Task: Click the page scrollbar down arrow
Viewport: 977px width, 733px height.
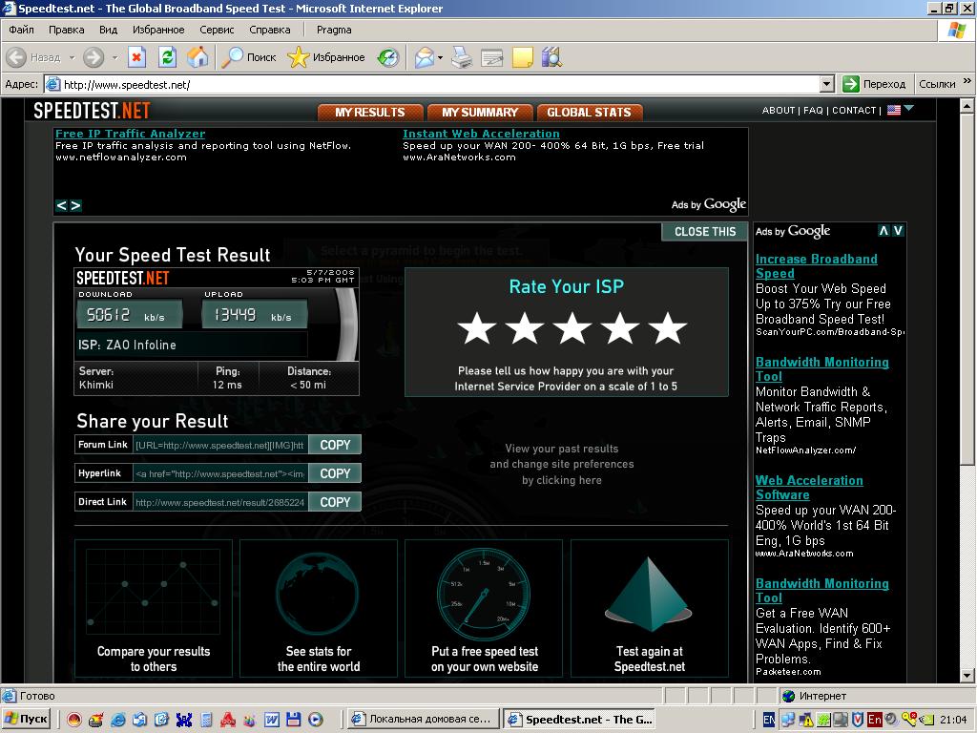Action: click(x=967, y=675)
